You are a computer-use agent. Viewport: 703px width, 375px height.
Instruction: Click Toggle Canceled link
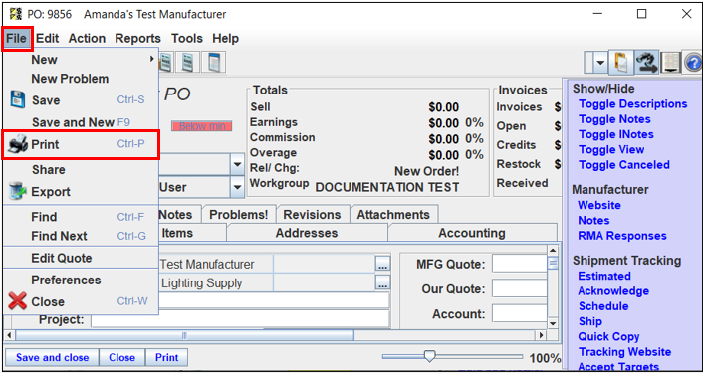coord(623,165)
